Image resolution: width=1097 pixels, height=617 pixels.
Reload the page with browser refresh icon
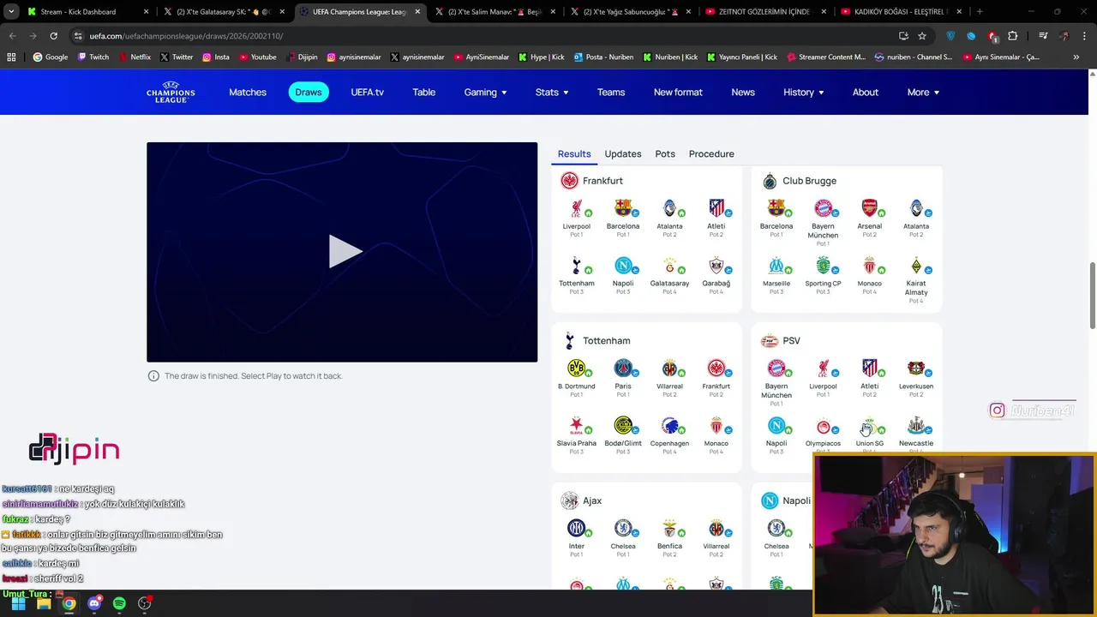(53, 36)
